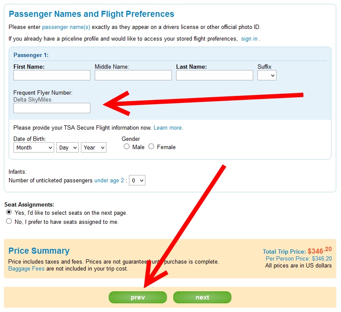This screenshot has width=341, height=312.
Task: Expand the birth Month dropdown
Action: click(x=33, y=147)
